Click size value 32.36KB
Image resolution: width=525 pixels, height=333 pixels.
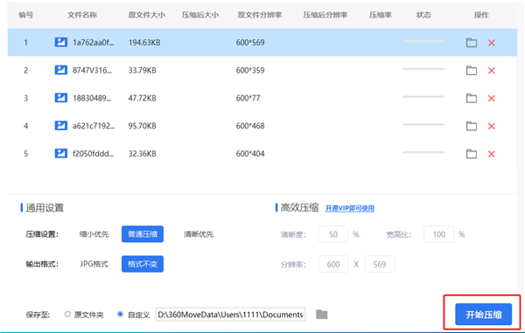click(143, 154)
